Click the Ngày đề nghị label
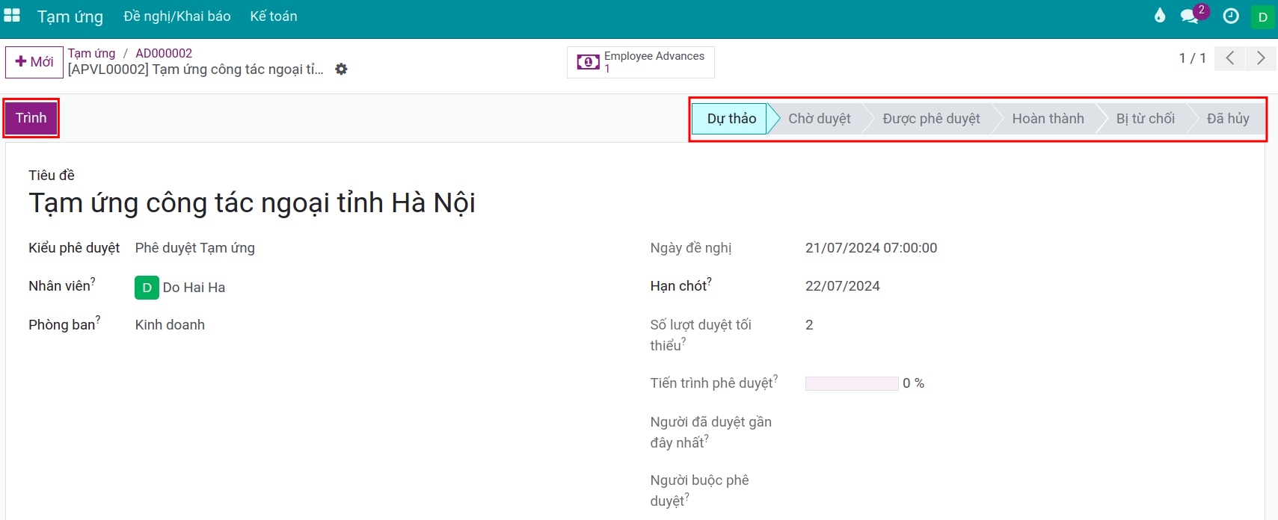 pos(691,248)
